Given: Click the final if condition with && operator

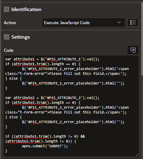Looking at the screenshot, I should (45, 139).
